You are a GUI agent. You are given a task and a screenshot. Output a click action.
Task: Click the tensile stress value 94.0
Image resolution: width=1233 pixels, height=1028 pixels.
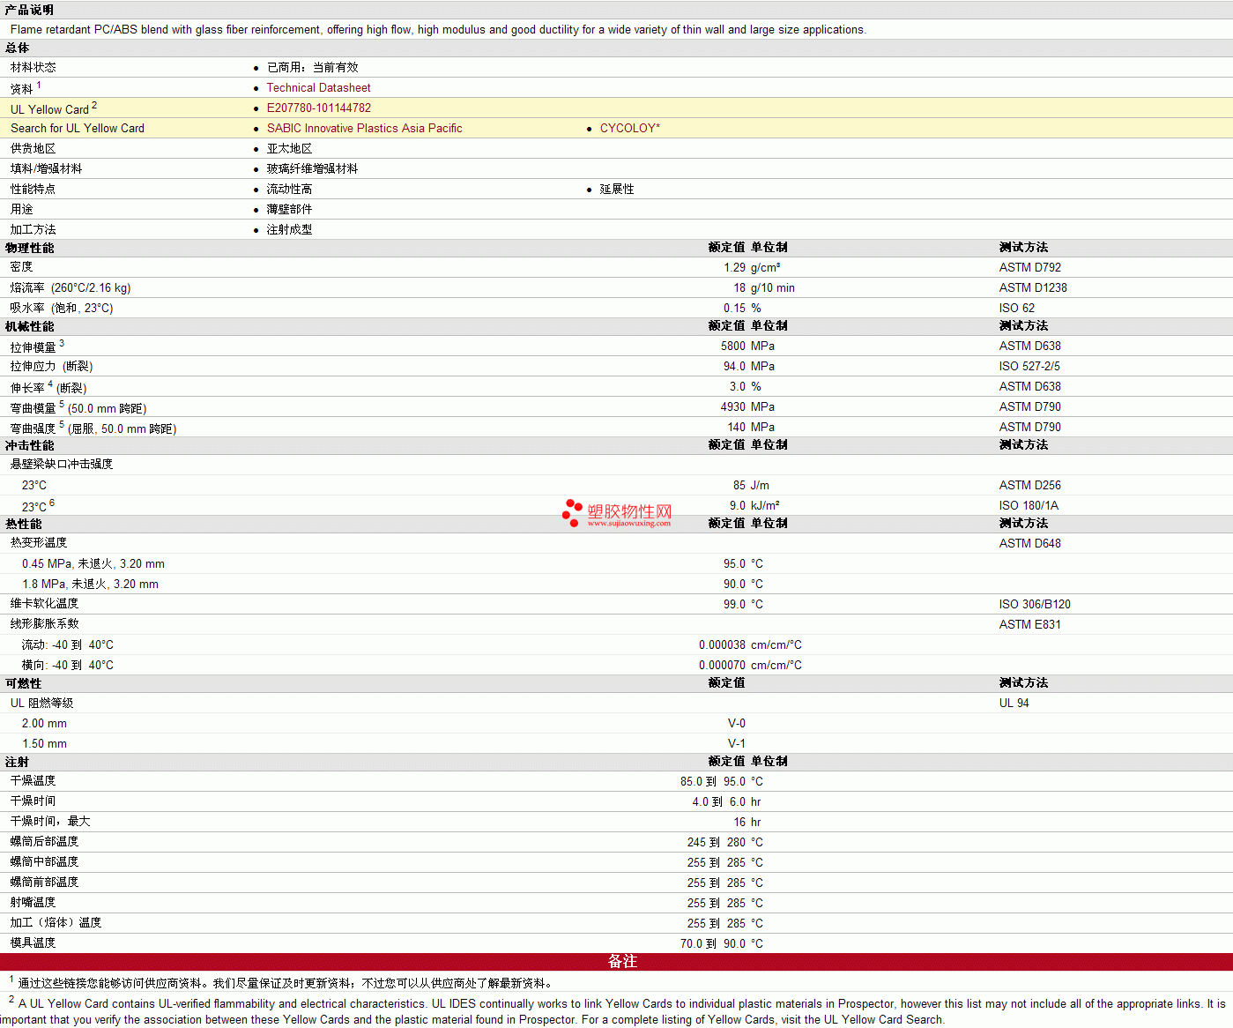735,366
